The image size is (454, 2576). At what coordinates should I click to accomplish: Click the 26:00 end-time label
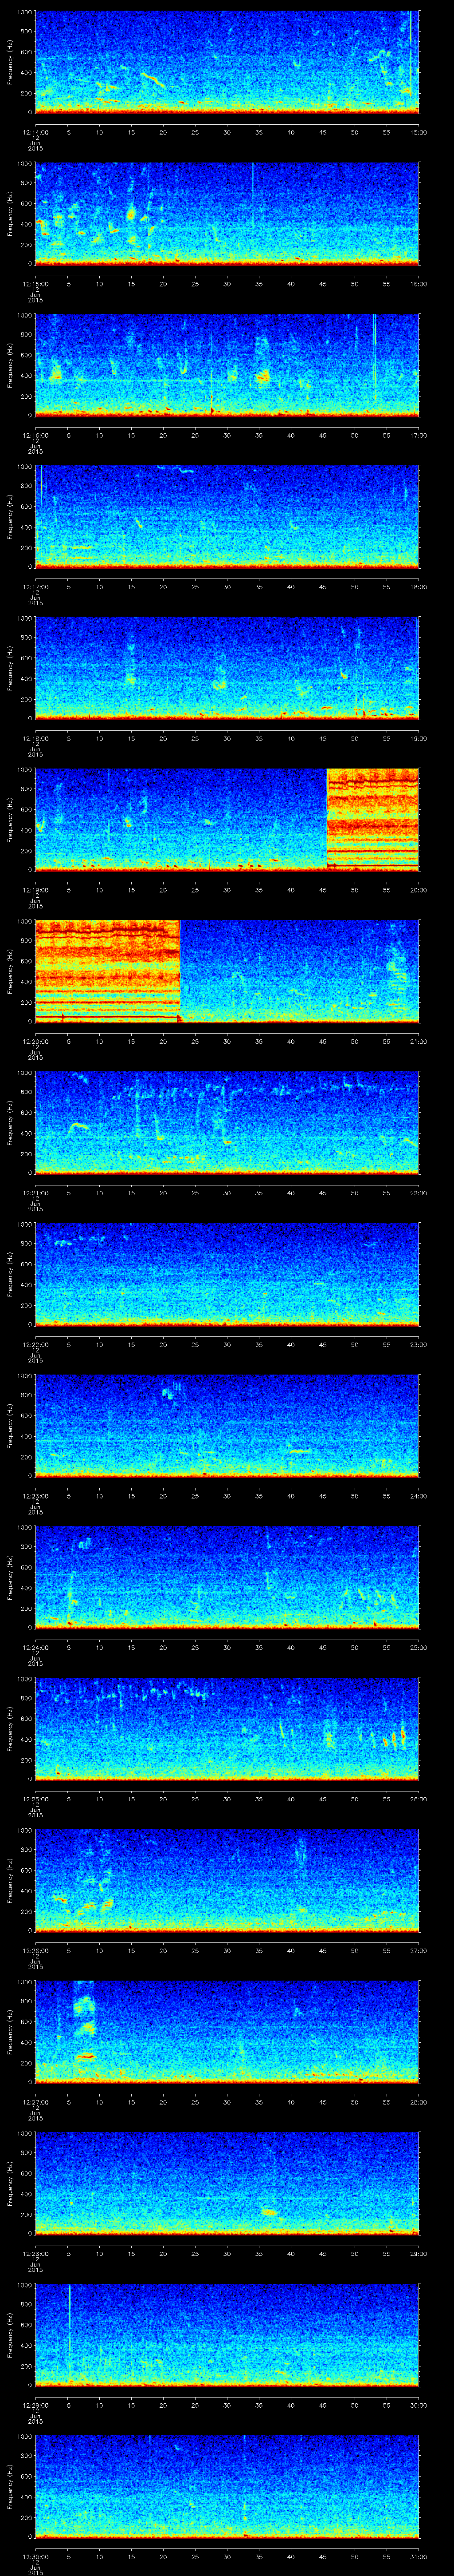point(419,1799)
